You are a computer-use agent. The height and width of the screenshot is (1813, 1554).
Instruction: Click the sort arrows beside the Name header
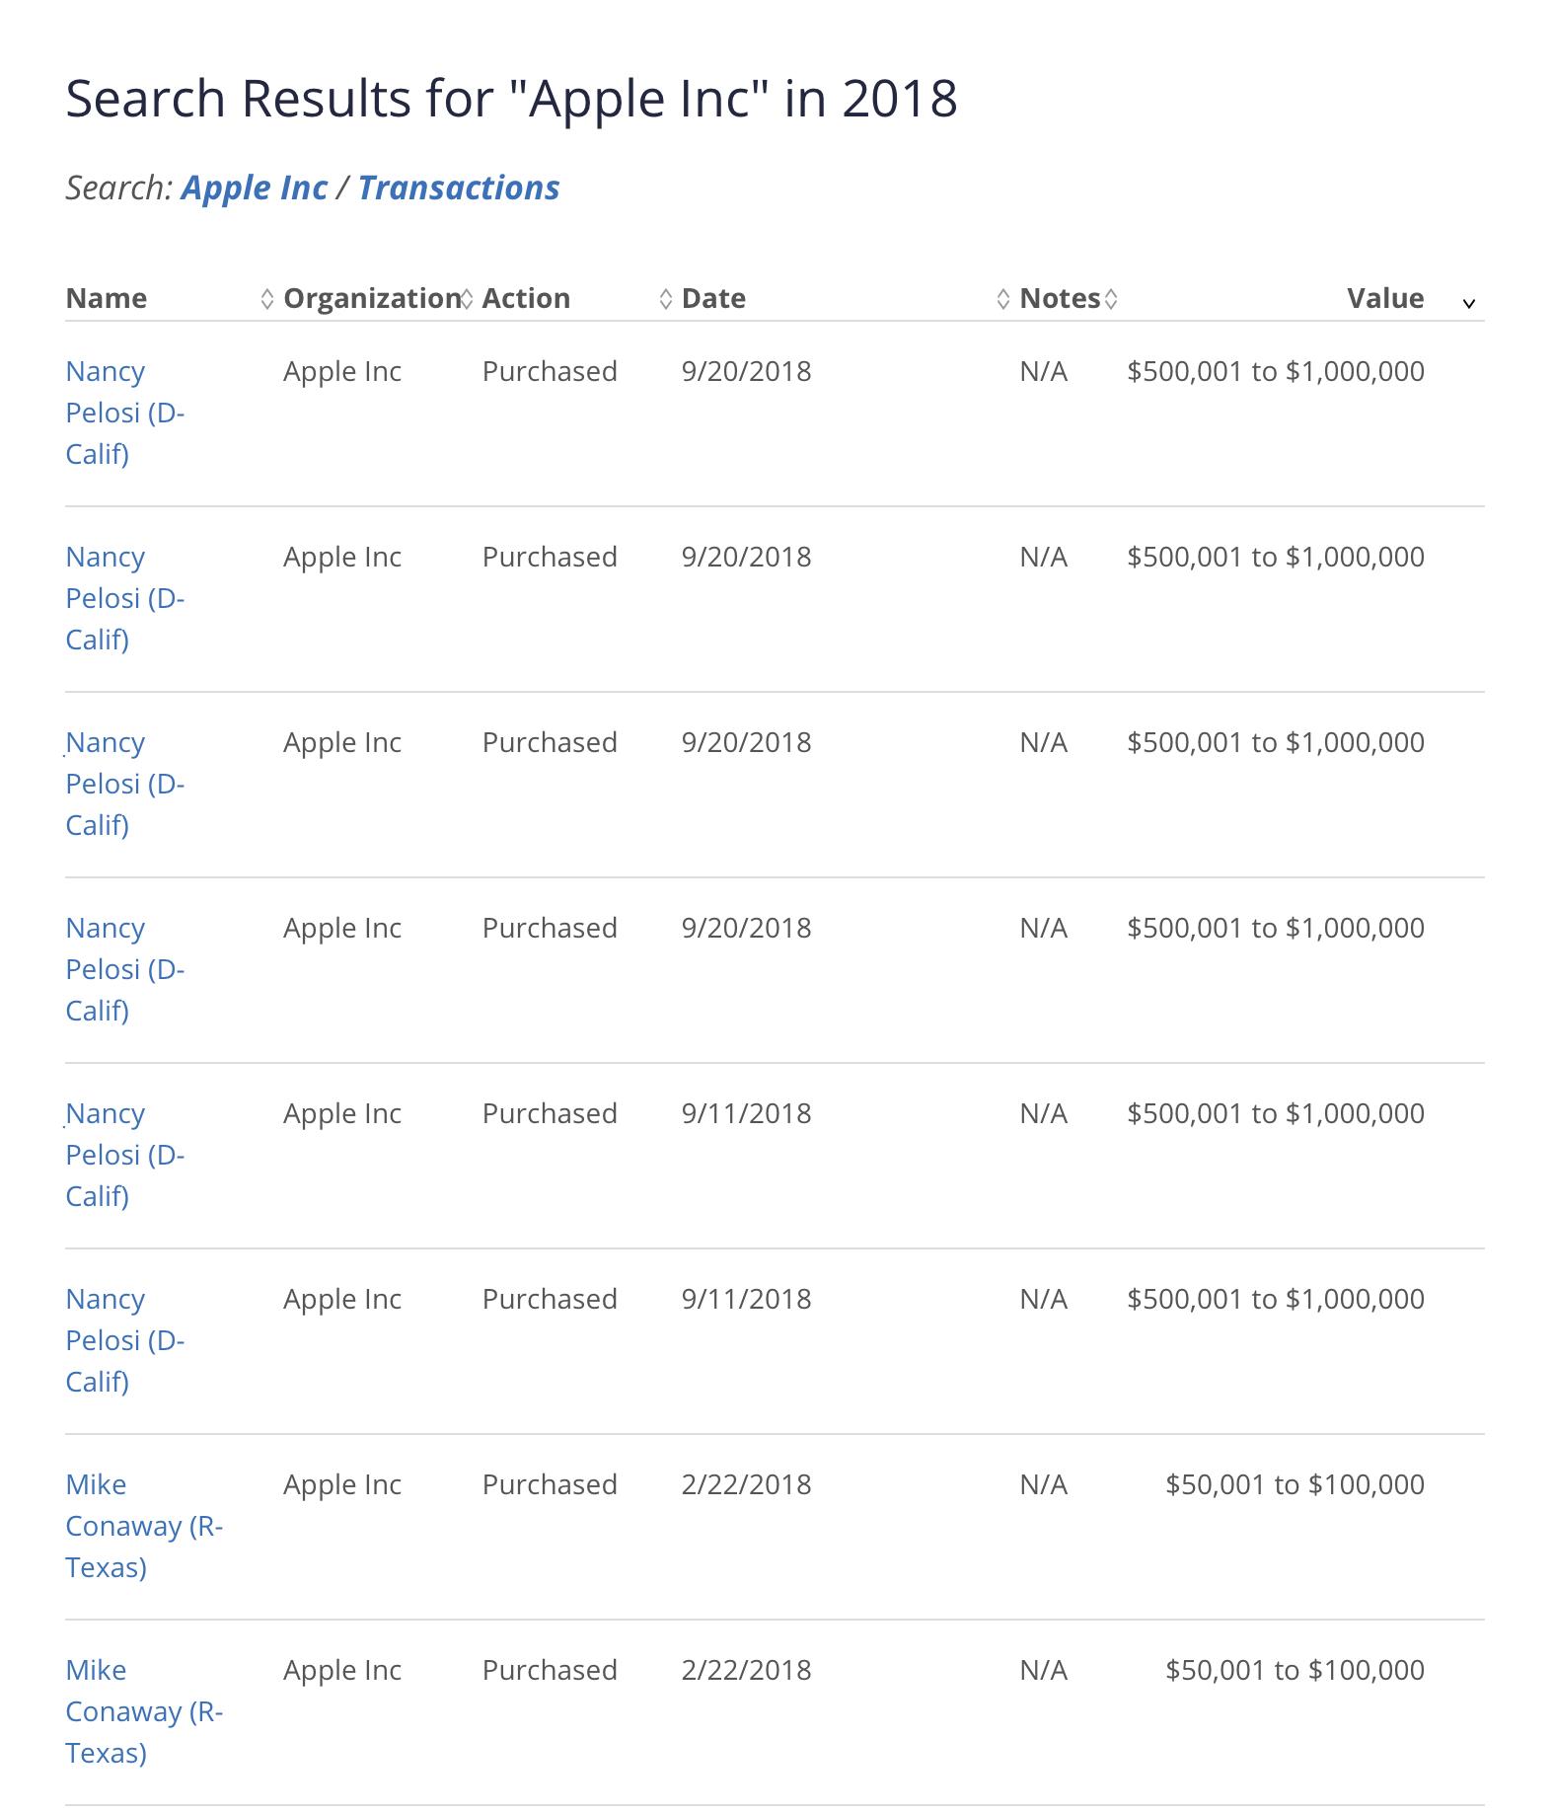pos(266,299)
